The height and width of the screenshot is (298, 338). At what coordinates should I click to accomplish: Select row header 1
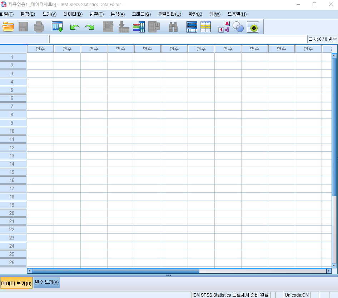pyautogui.click(x=13, y=57)
